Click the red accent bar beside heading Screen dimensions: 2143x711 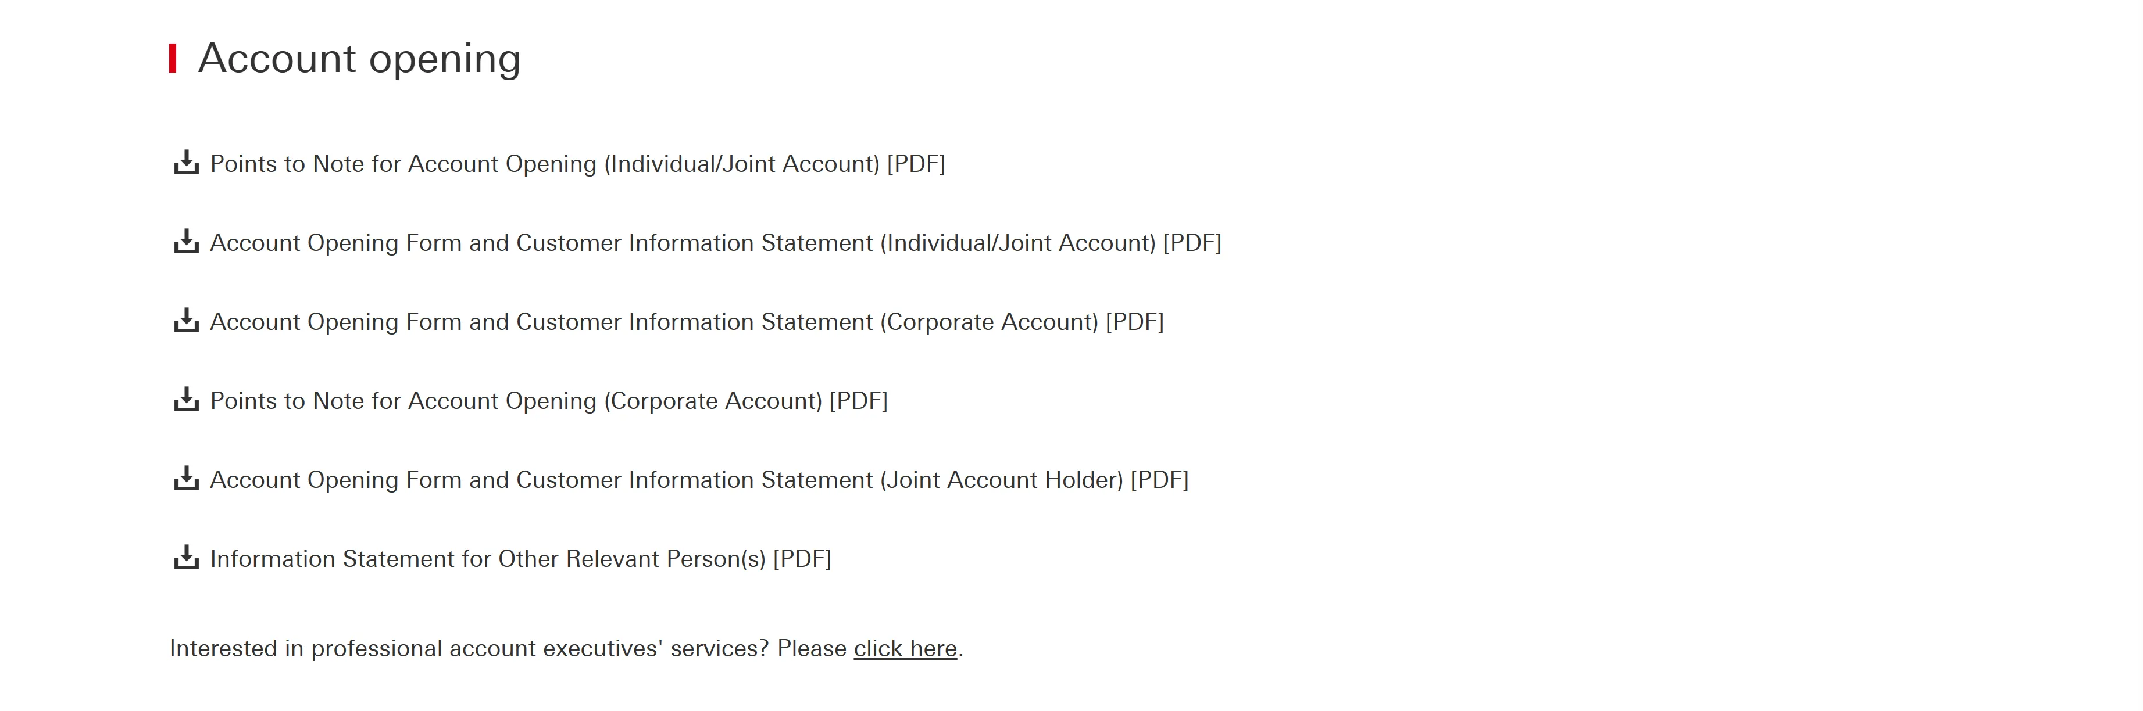(173, 58)
